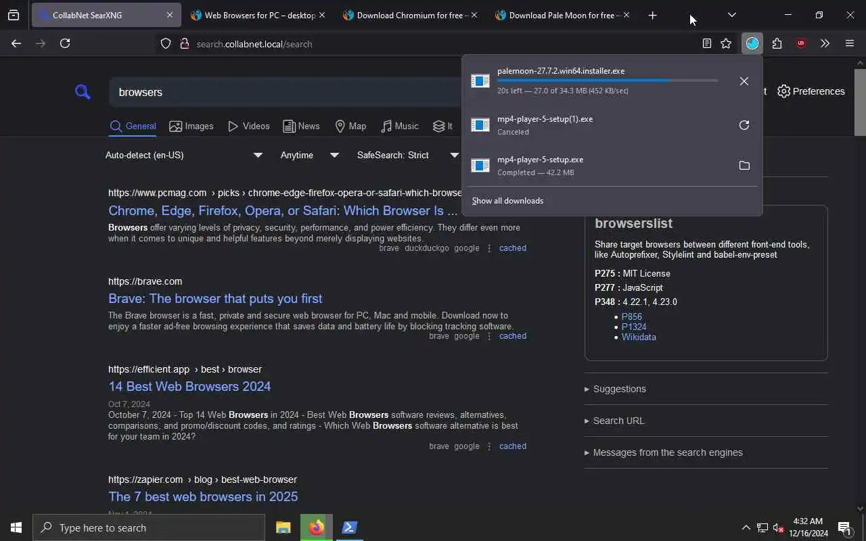The width and height of the screenshot is (866, 541).
Task: Show hidden system tray icons
Action: click(x=746, y=527)
